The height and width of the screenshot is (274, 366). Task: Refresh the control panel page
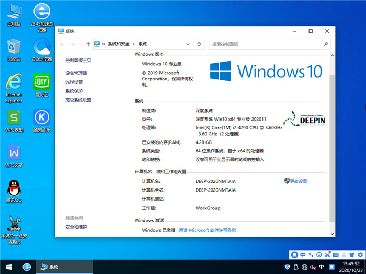coord(199,44)
